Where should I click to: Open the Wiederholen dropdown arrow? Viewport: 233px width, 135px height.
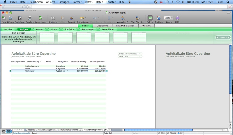(x=98, y=18)
